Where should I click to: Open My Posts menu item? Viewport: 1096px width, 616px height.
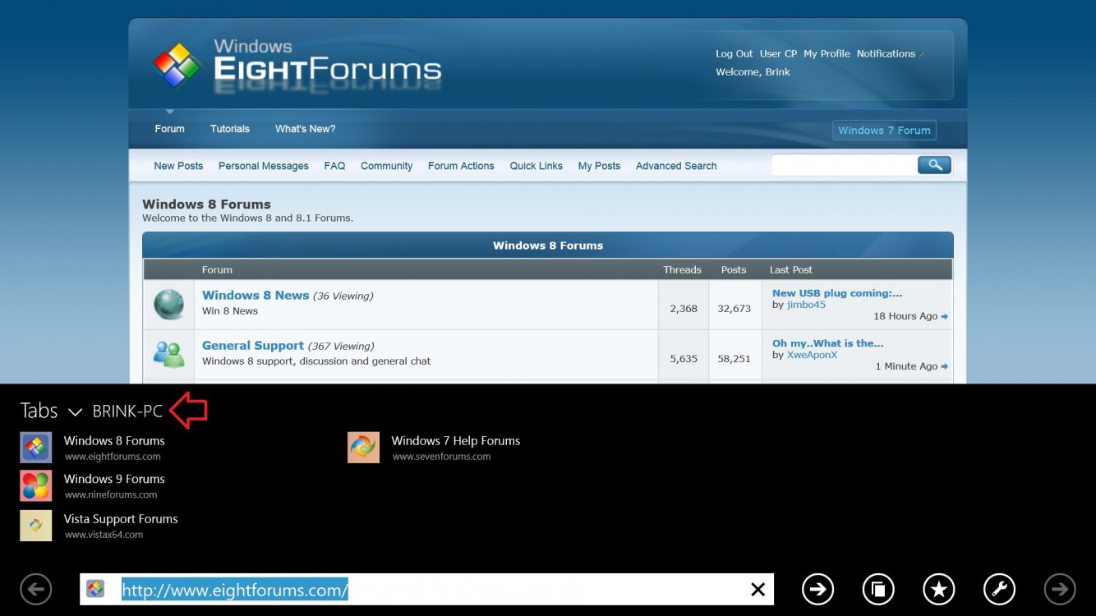pos(599,166)
